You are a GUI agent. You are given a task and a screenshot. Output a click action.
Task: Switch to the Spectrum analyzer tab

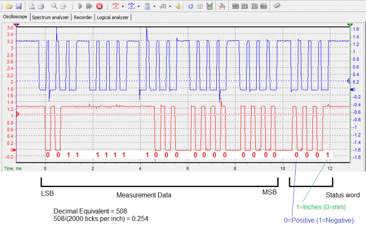[x=50, y=17]
